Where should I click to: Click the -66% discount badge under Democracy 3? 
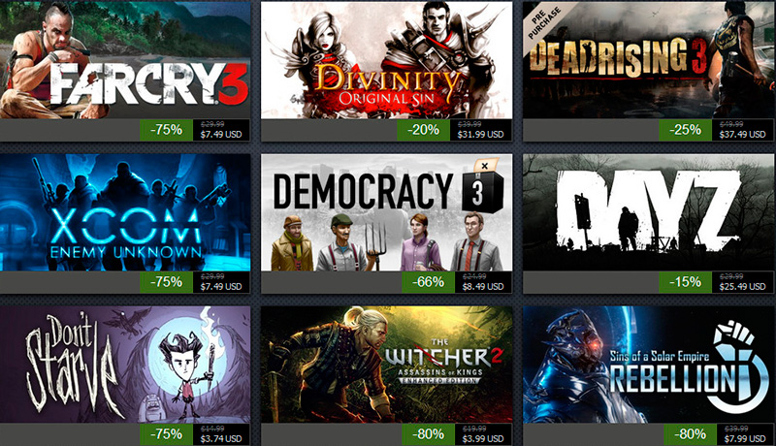coord(428,282)
